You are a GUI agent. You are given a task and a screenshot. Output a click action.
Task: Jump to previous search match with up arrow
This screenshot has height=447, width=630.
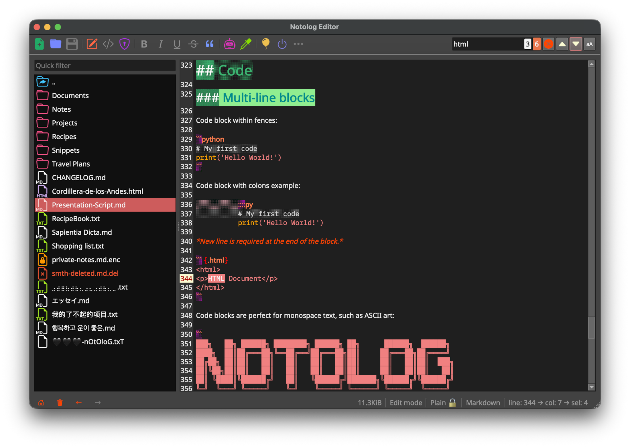[562, 44]
